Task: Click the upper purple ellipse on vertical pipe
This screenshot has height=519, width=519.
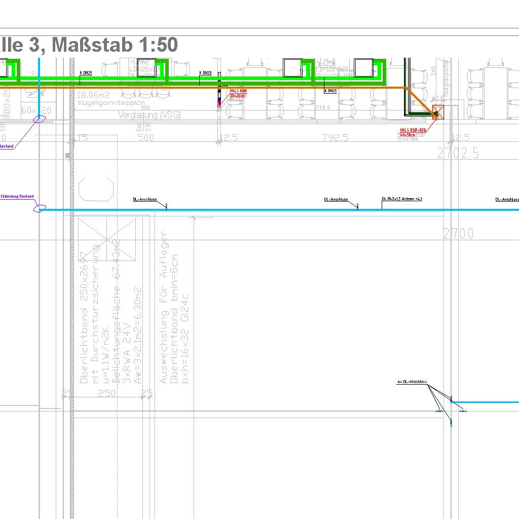Action: click(x=40, y=119)
